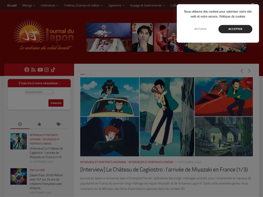Viewport: 263px width, 197px height.
Task: Open main Interviews et Portraits Cinéma category
Action: pyautogui.click(x=151, y=162)
